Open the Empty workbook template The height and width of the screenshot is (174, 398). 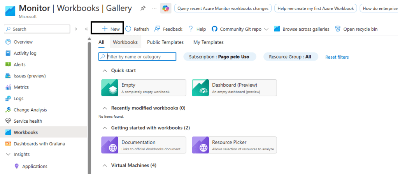coord(144,88)
